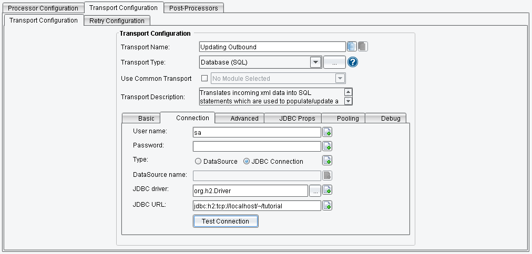Click the browse ellipsis button beside JDBC driver
532x254 pixels.
(315, 190)
